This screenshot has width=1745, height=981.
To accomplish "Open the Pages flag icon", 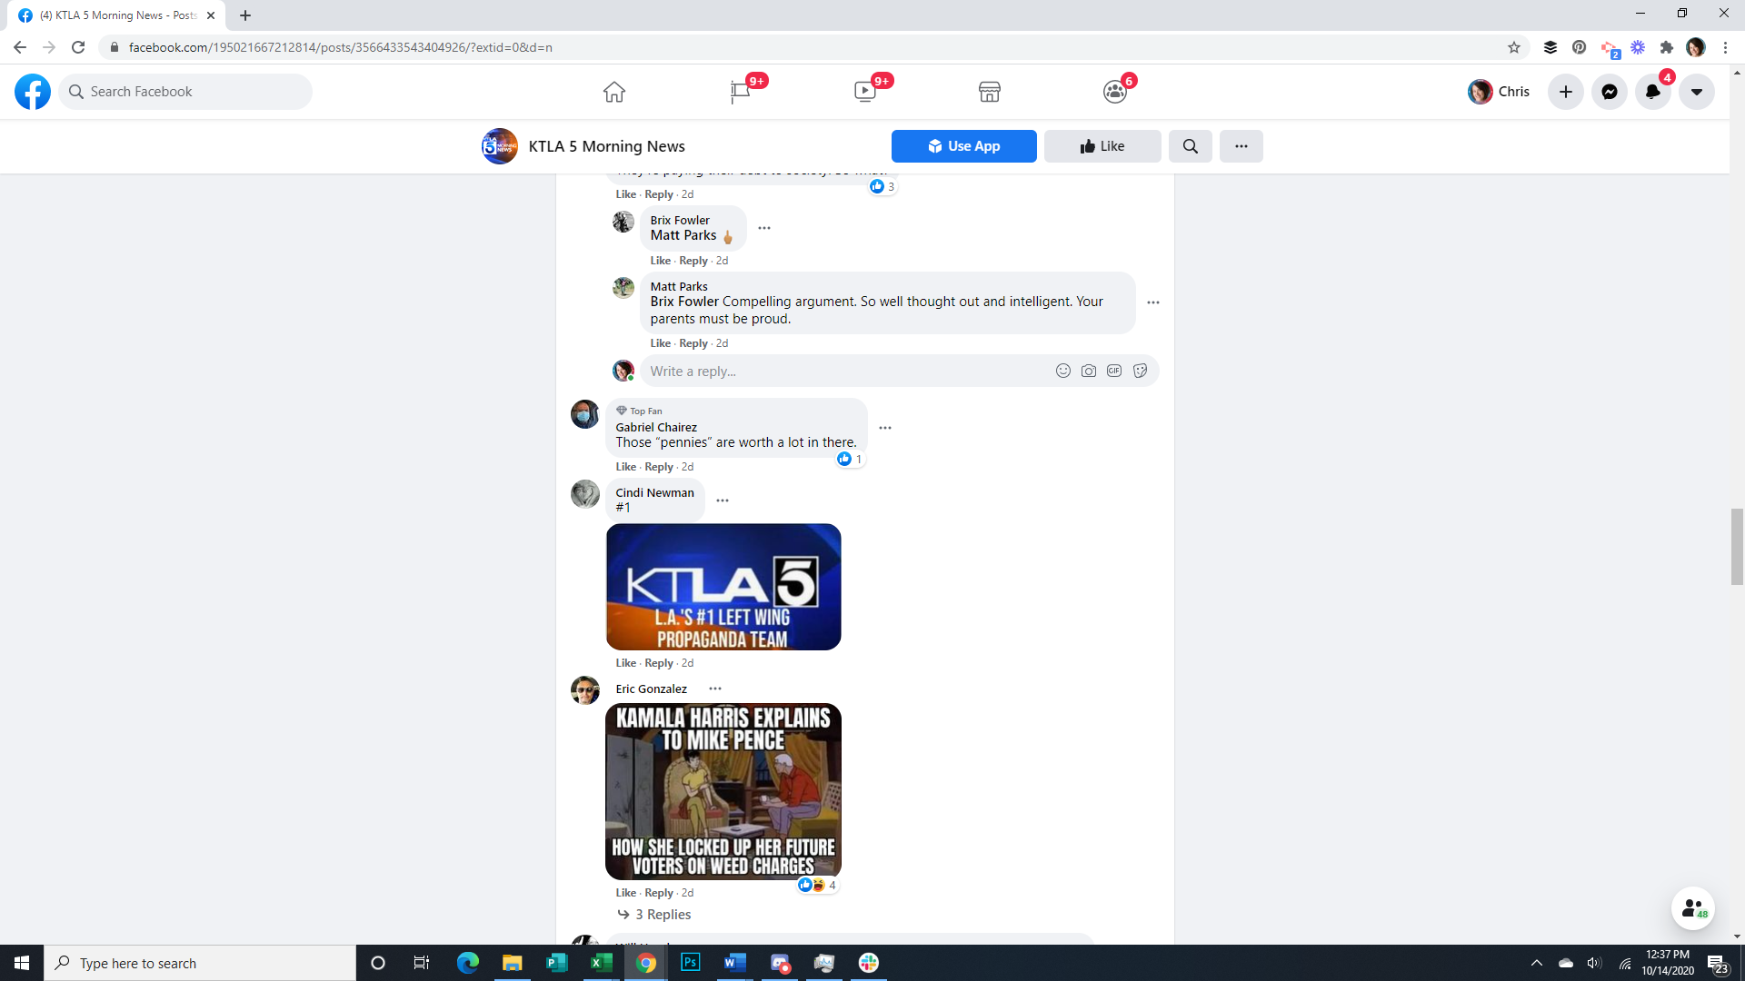I will 740,92.
